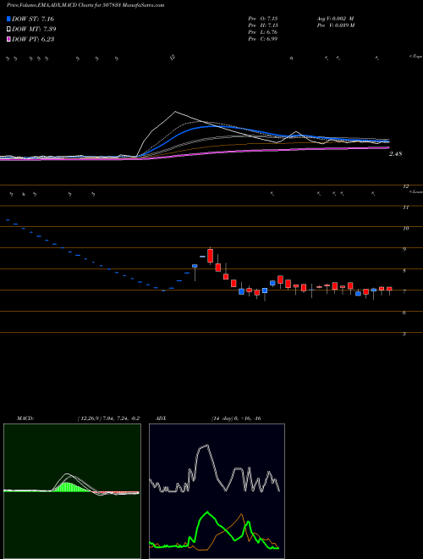Click the chart title mentioning MunafaSutra.com
423x559 pixels.
pyautogui.click(x=85, y=6)
